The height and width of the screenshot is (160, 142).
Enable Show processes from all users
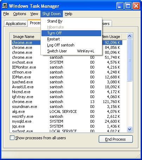click(12, 138)
